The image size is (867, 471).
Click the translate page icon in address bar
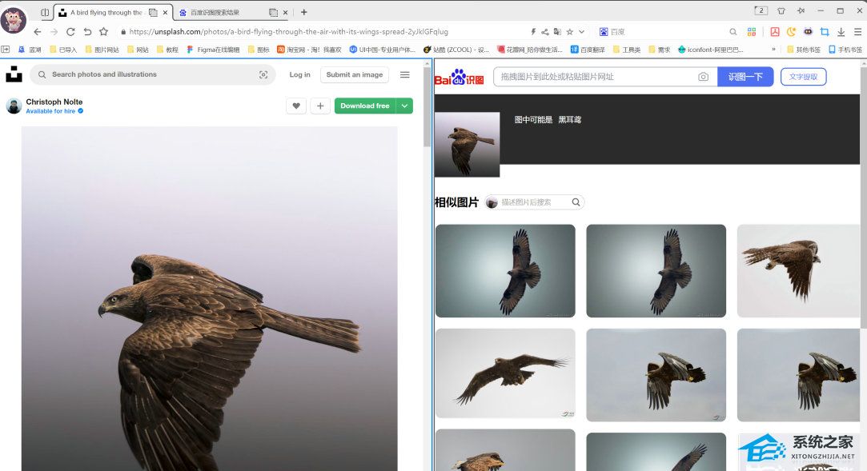click(x=557, y=32)
